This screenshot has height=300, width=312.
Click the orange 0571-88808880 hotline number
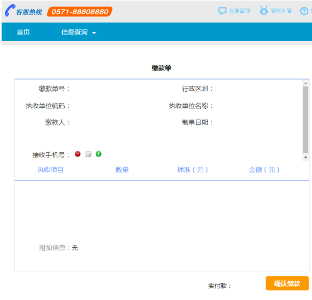coord(80,12)
